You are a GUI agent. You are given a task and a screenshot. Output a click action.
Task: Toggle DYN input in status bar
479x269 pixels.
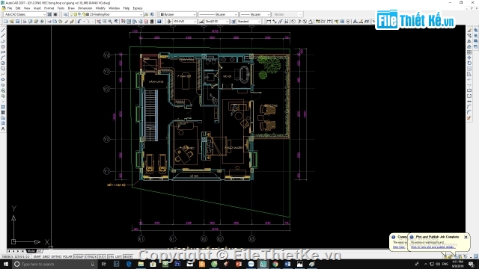click(x=111, y=257)
